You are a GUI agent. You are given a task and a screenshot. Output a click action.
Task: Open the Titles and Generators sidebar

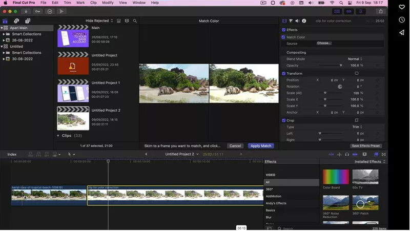(x=28, y=21)
